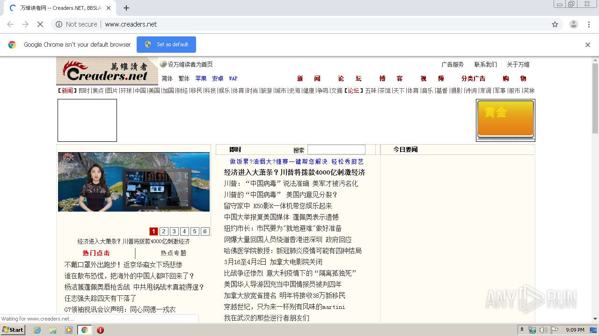Open the 购物 navigation item
The width and height of the screenshot is (599, 336).
514,78
